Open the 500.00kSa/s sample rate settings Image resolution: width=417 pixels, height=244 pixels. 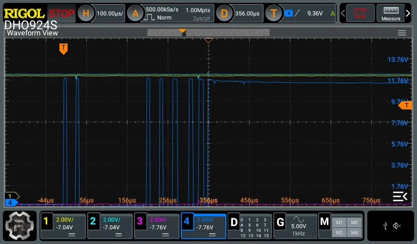pyautogui.click(x=162, y=10)
